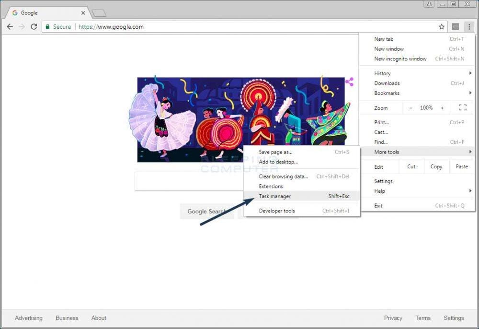Toggle fullscreen icon in Zoom row
479x329 pixels.
tap(462, 108)
